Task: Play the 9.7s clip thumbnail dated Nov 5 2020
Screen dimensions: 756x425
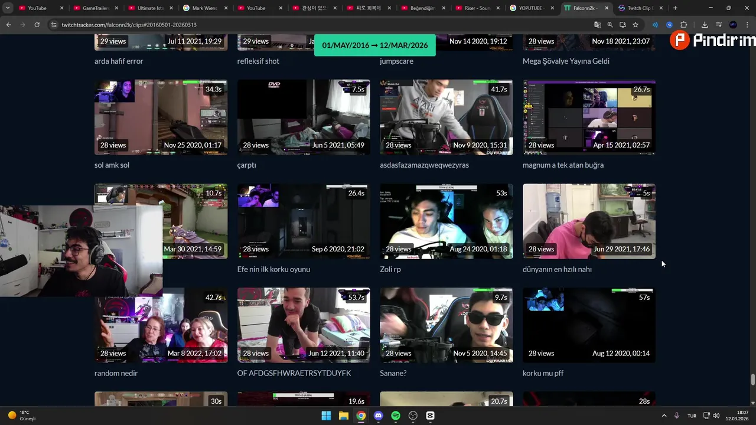Action: point(447,325)
